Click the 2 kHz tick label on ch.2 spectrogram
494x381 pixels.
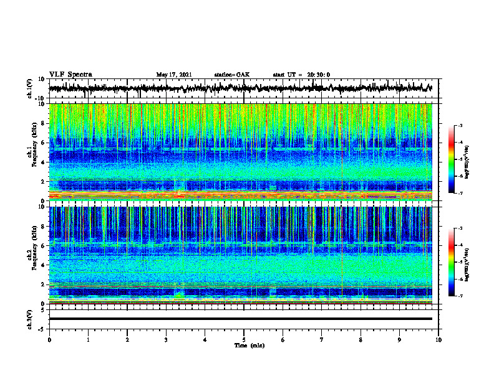coord(43,285)
